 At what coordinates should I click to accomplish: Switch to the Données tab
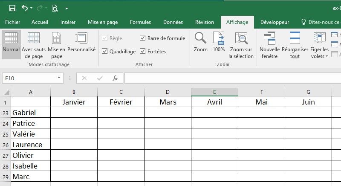tap(173, 22)
